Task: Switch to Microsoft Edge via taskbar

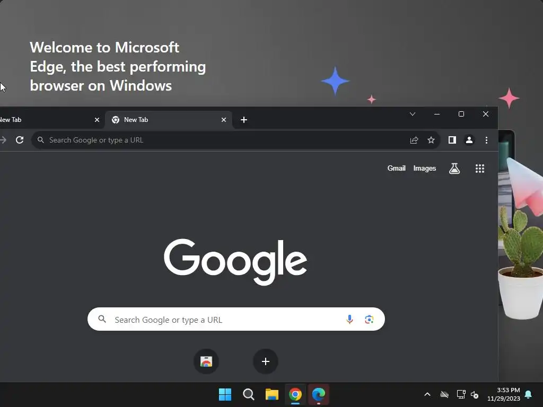Action: tap(319, 394)
